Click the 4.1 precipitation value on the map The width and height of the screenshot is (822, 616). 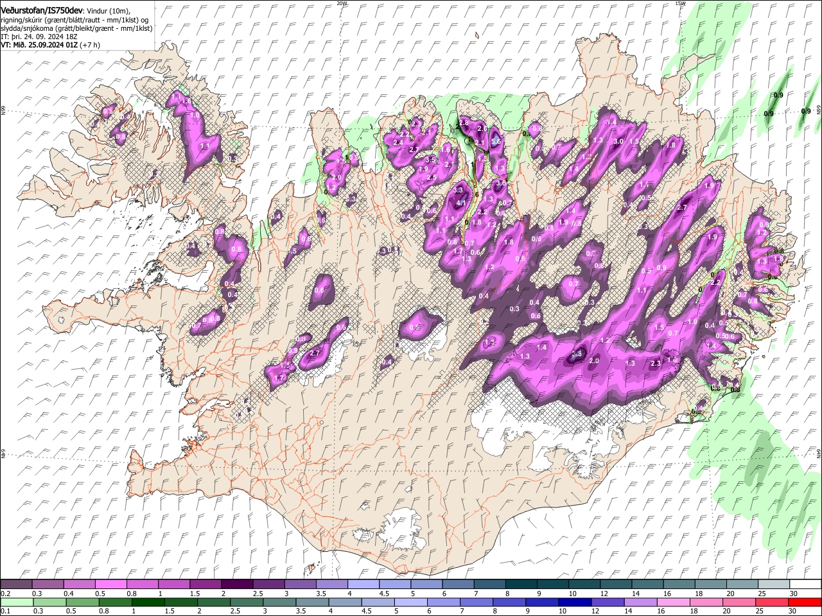pos(461,203)
